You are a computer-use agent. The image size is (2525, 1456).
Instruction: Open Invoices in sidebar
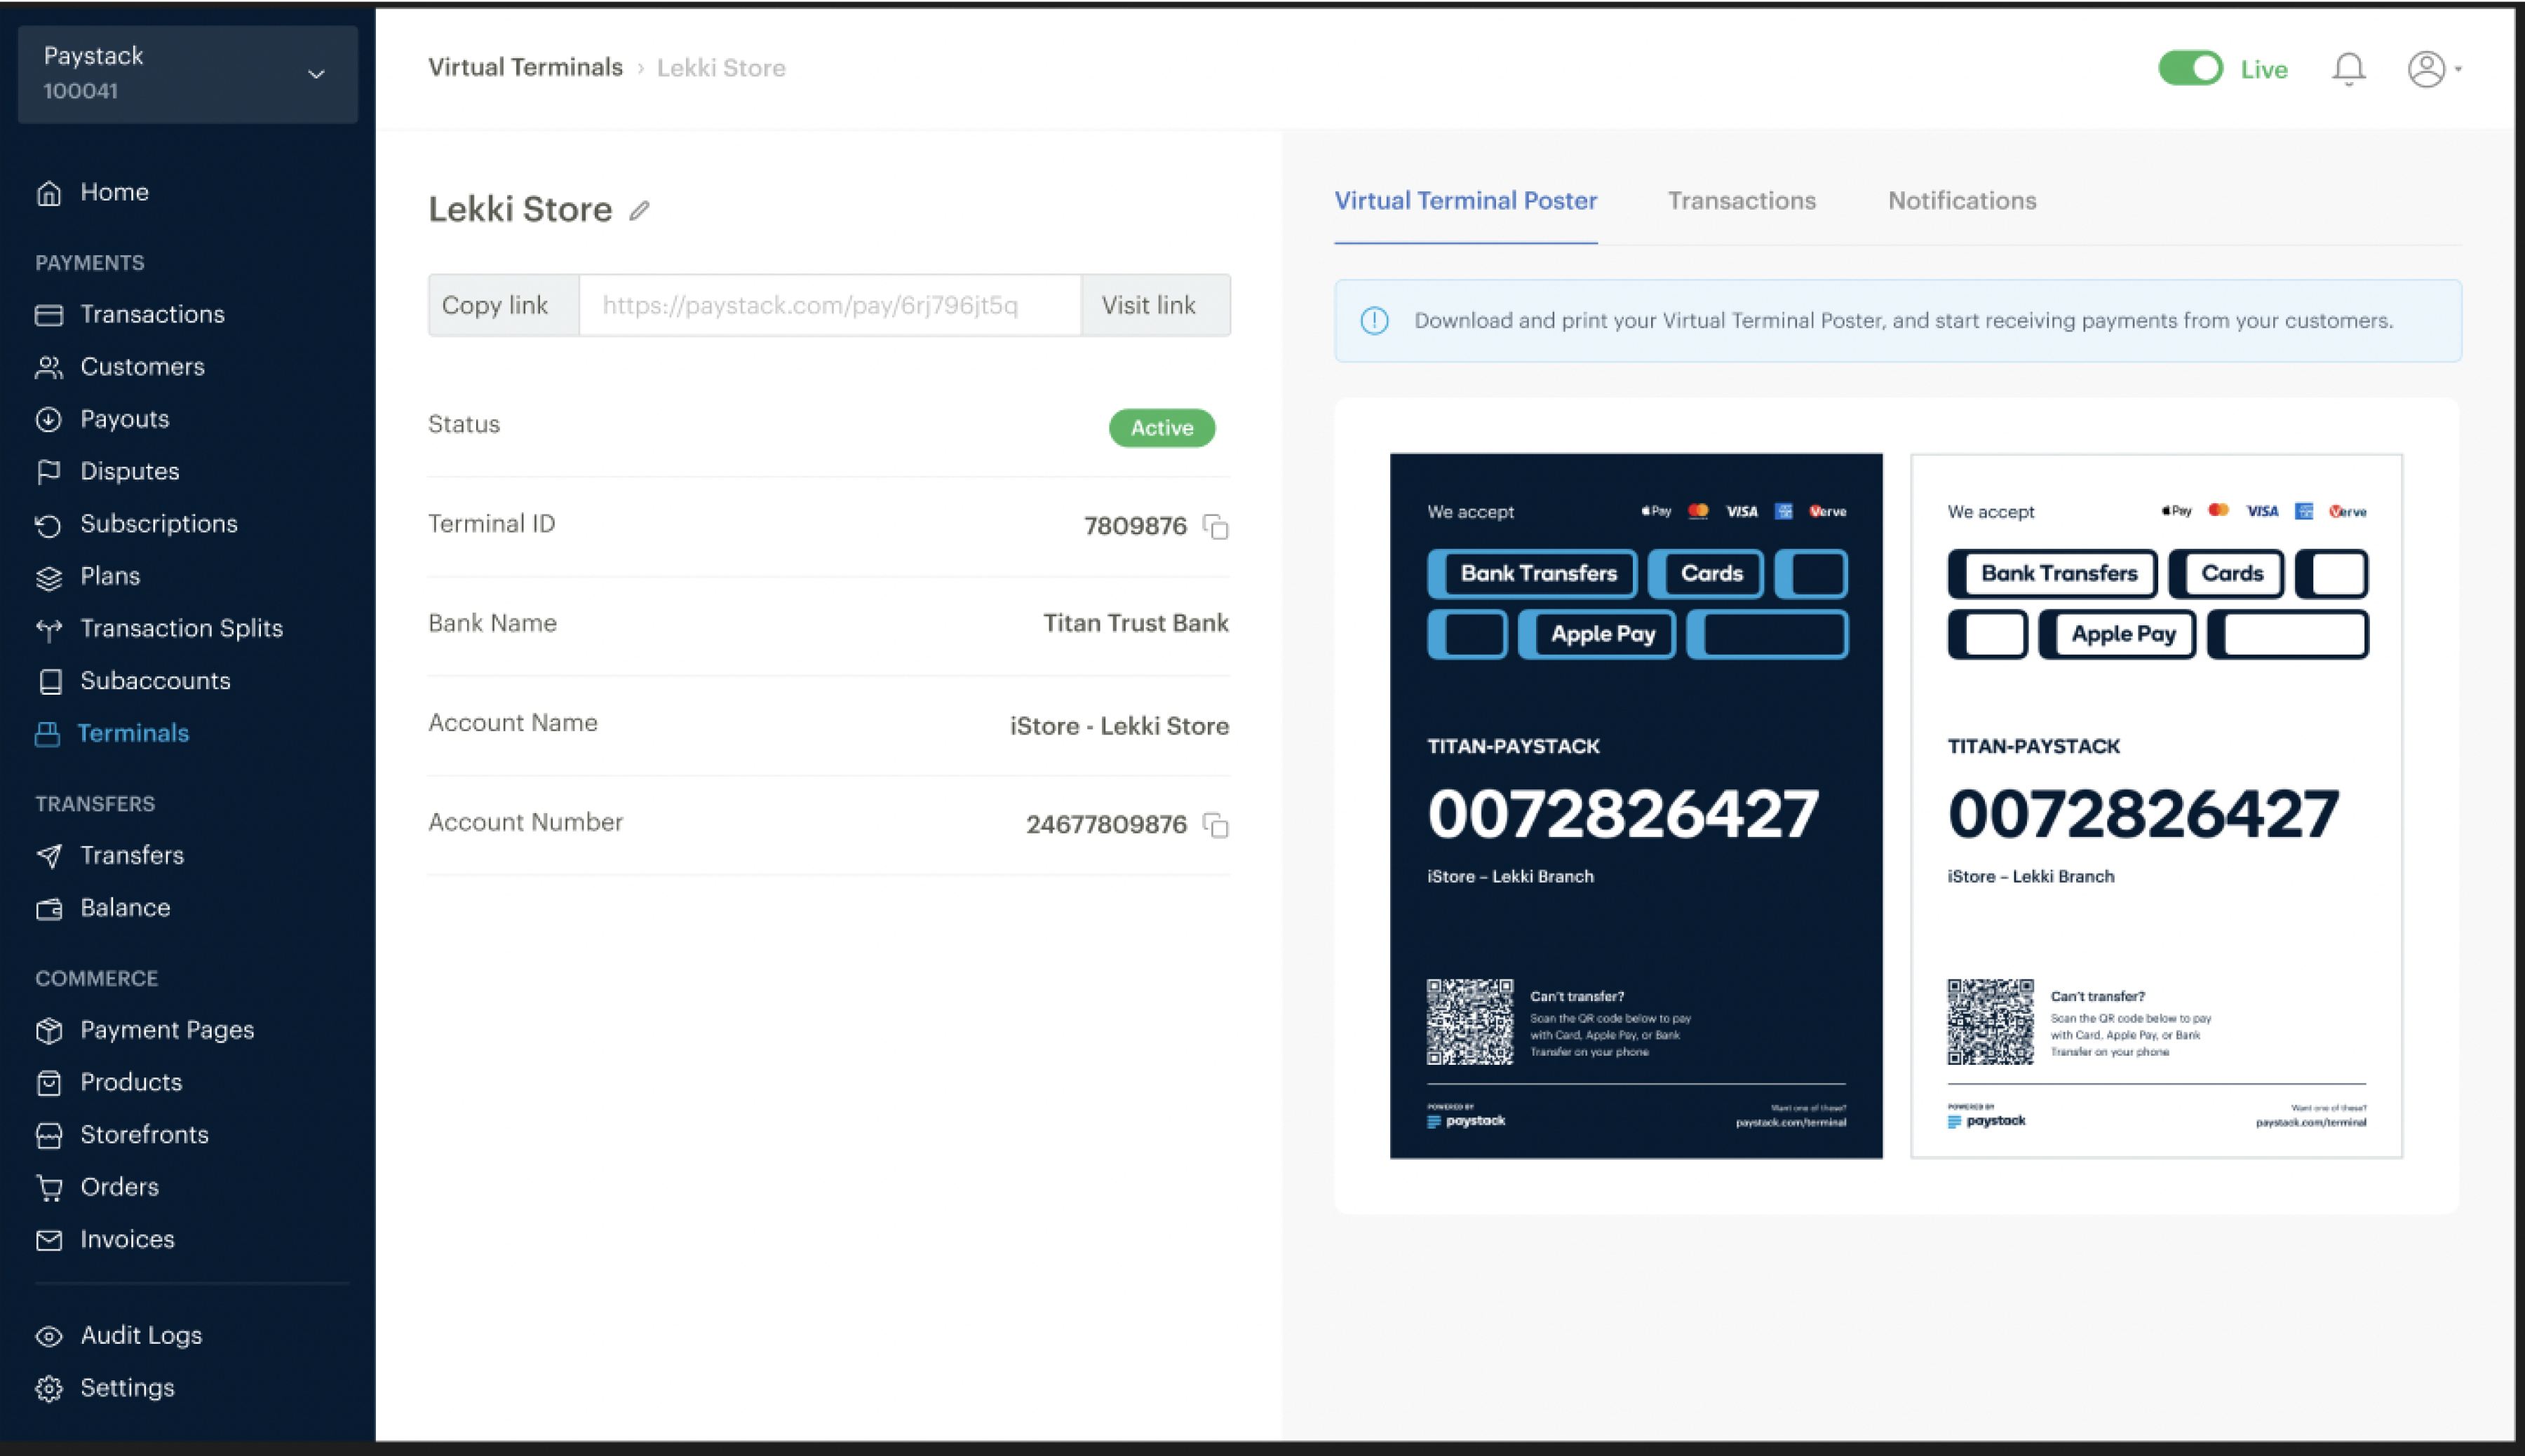tap(126, 1240)
